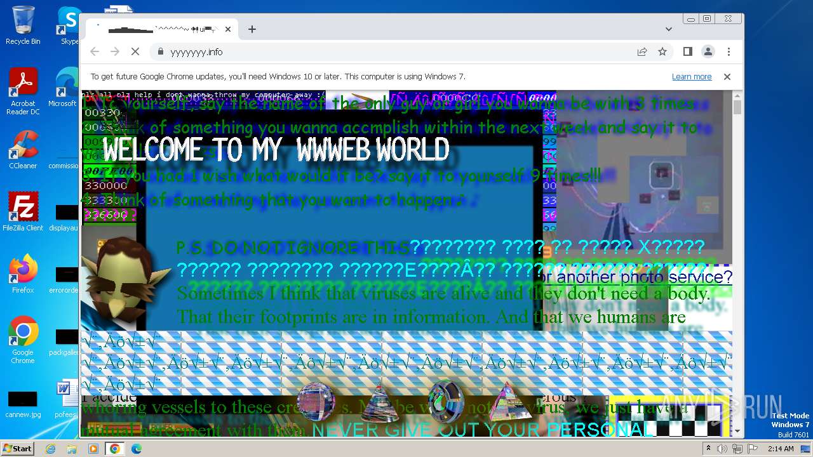The width and height of the screenshot is (813, 457).
Task: Open Windows Explorer from the taskbar
Action: click(72, 449)
